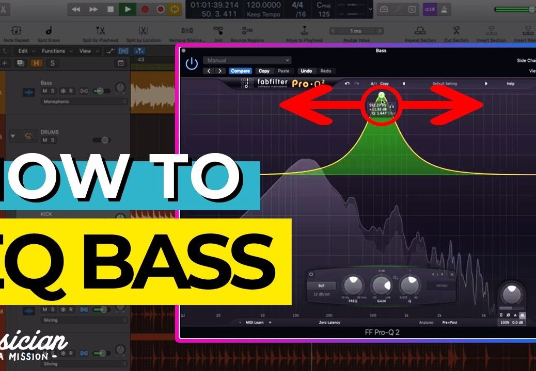The image size is (536, 371).
Task: Toggle the blue Catch Playhead button
Action: pyautogui.click(x=139, y=51)
